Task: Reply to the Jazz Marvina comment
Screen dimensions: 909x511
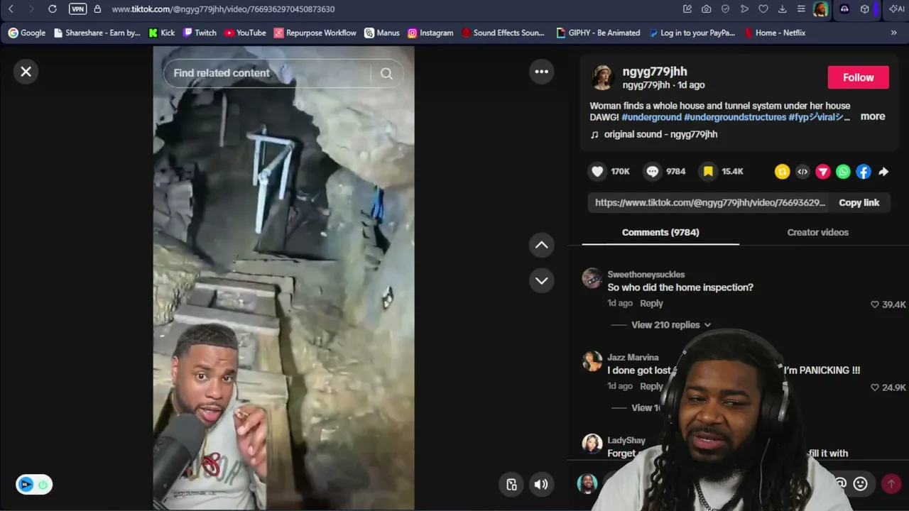Action: [x=651, y=386]
